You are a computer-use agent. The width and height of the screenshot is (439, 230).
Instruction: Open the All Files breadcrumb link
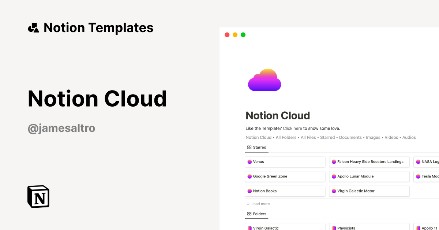pos(308,137)
